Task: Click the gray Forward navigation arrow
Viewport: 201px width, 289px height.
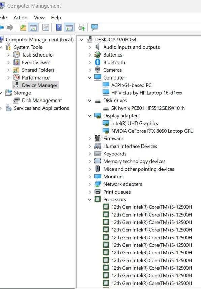Action: point(10,27)
